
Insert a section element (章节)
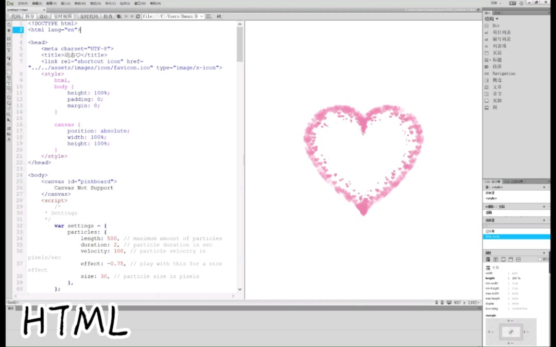[497, 94]
